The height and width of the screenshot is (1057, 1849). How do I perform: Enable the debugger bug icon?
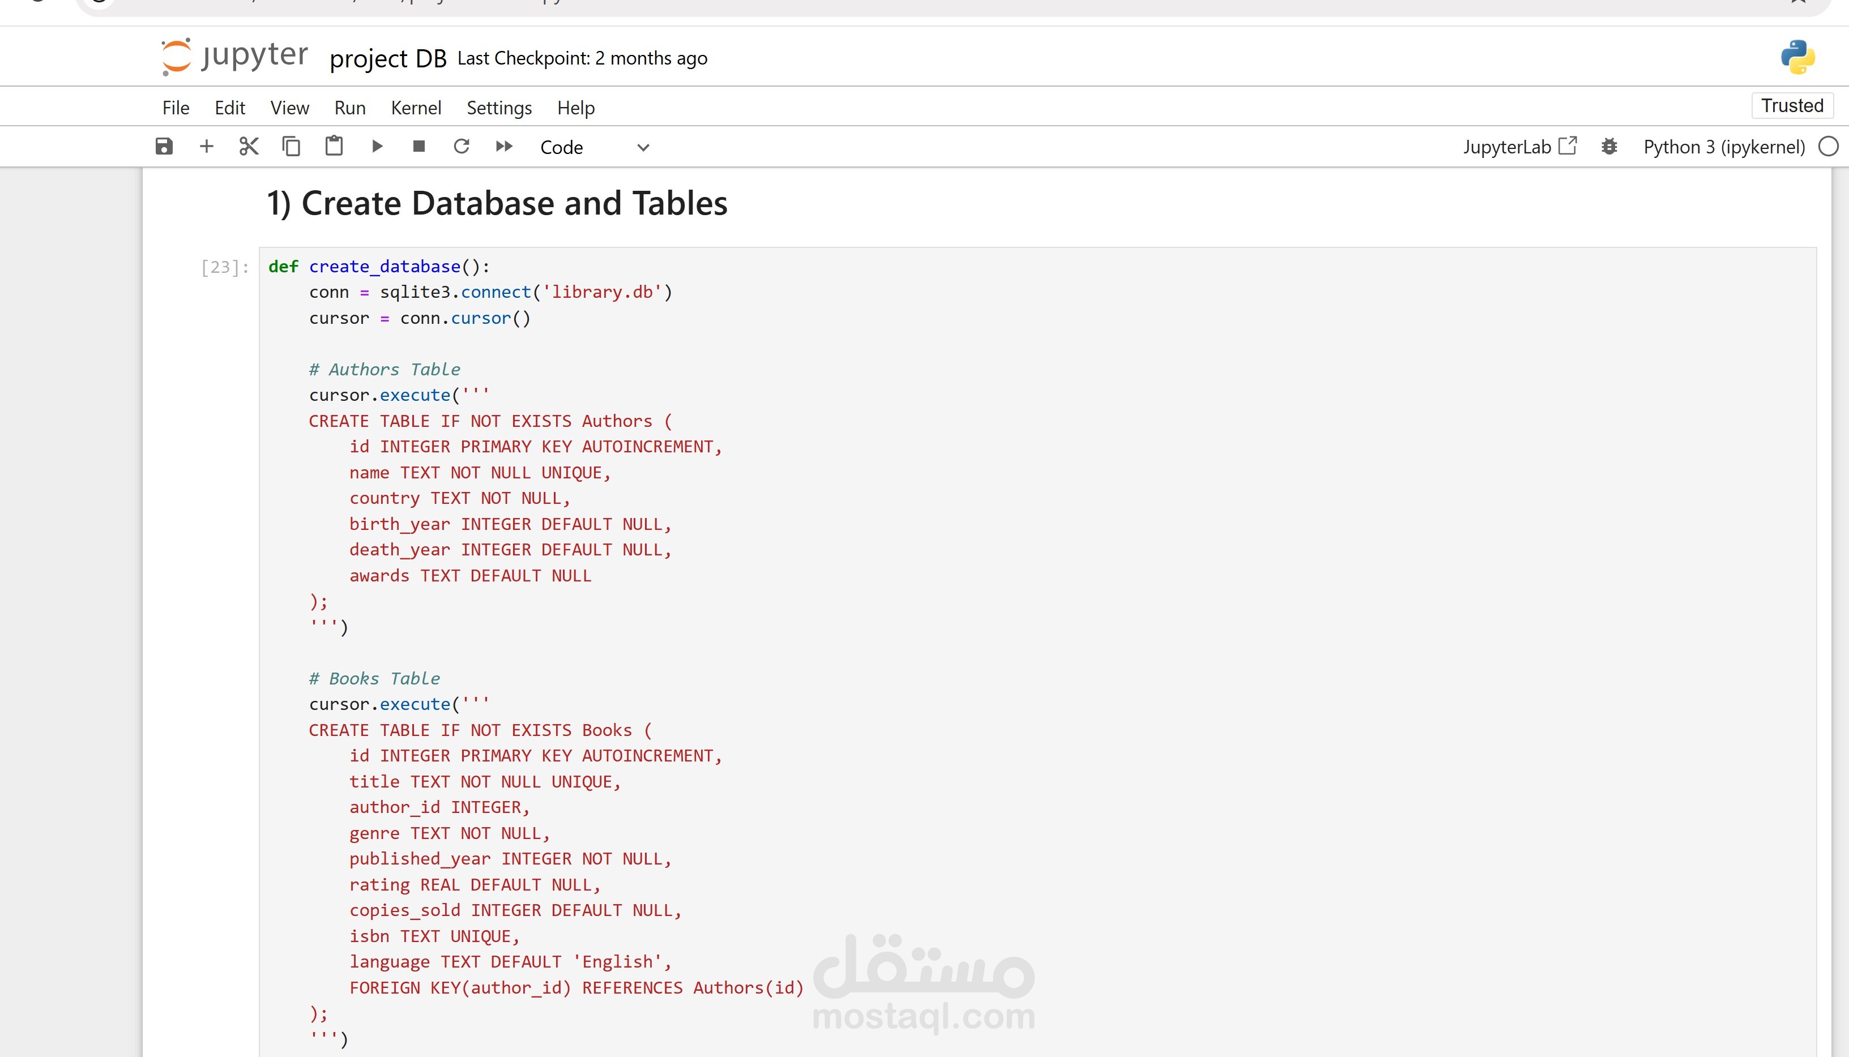tap(1609, 147)
